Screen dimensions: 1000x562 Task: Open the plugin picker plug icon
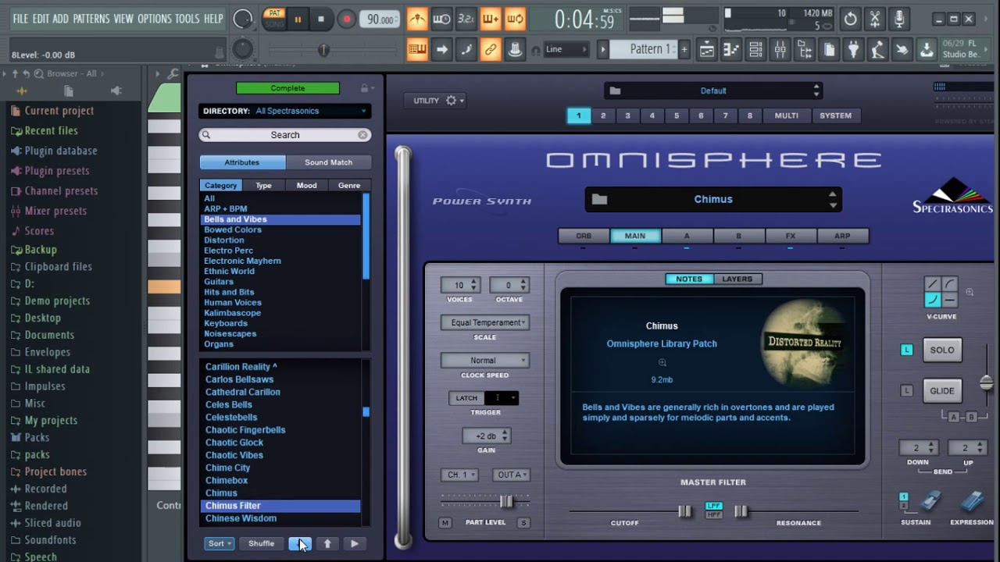pos(853,50)
